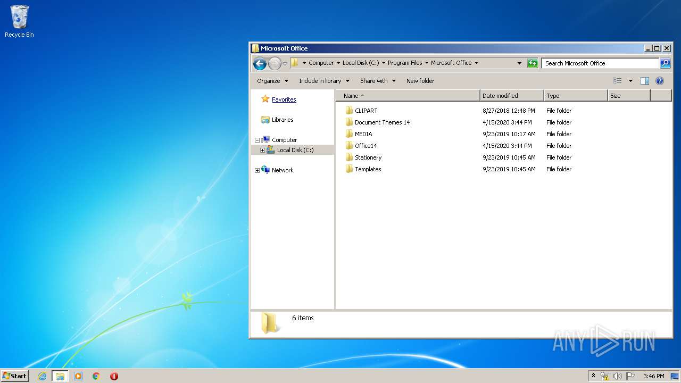Click the Libraries icon in navigation pane
Image resolution: width=681 pixels, height=383 pixels.
[265, 120]
